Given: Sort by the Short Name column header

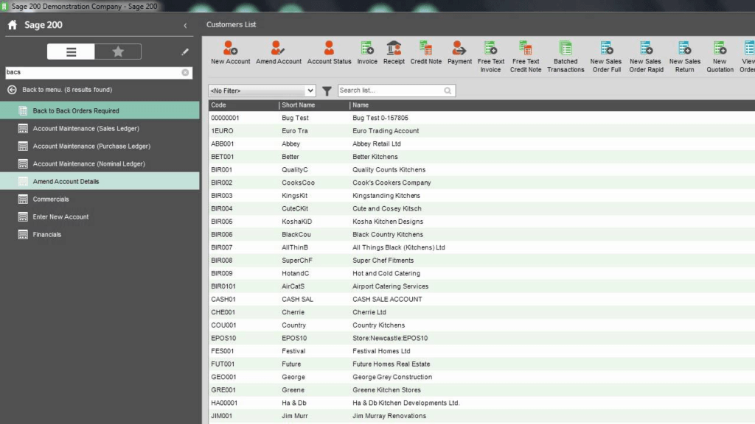Looking at the screenshot, I should [x=314, y=105].
